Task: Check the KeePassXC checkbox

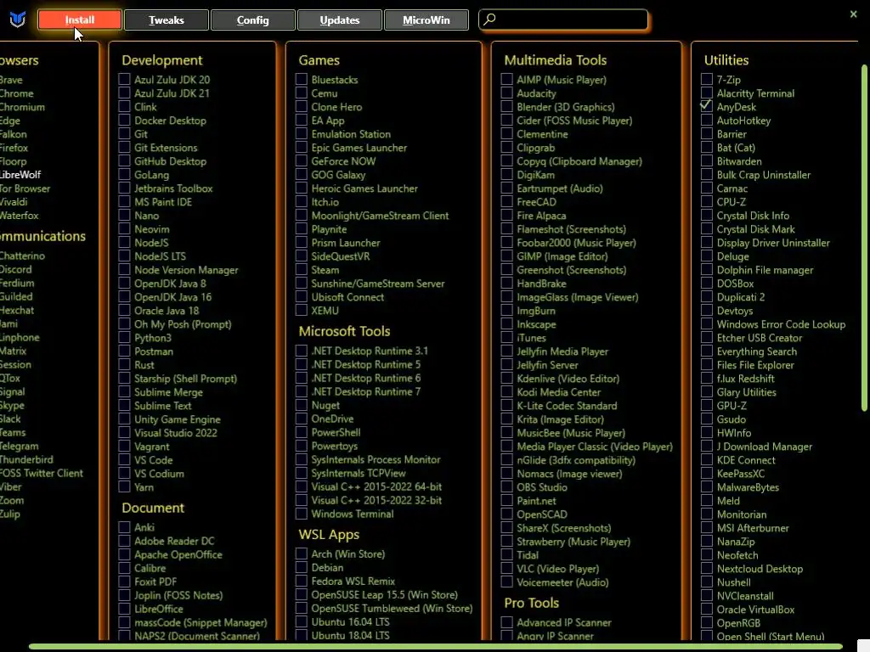Action: click(706, 474)
